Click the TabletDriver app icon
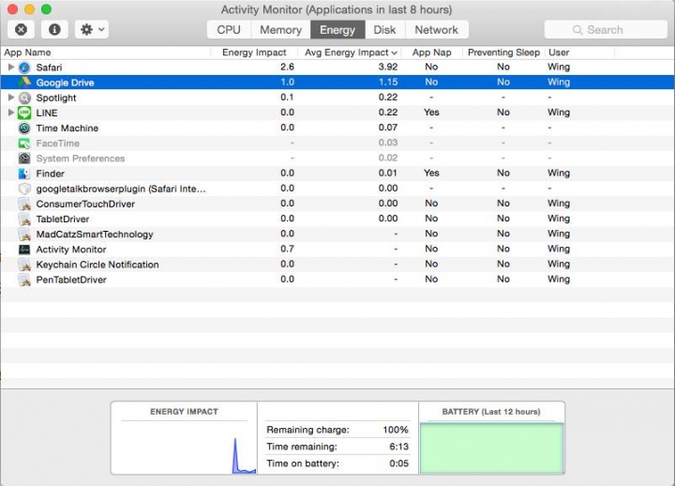675x486 pixels. pos(24,219)
